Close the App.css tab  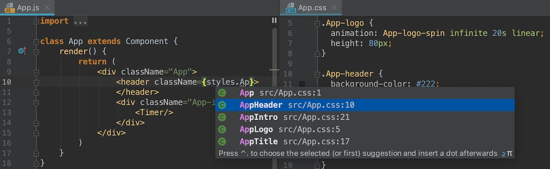(x=334, y=8)
